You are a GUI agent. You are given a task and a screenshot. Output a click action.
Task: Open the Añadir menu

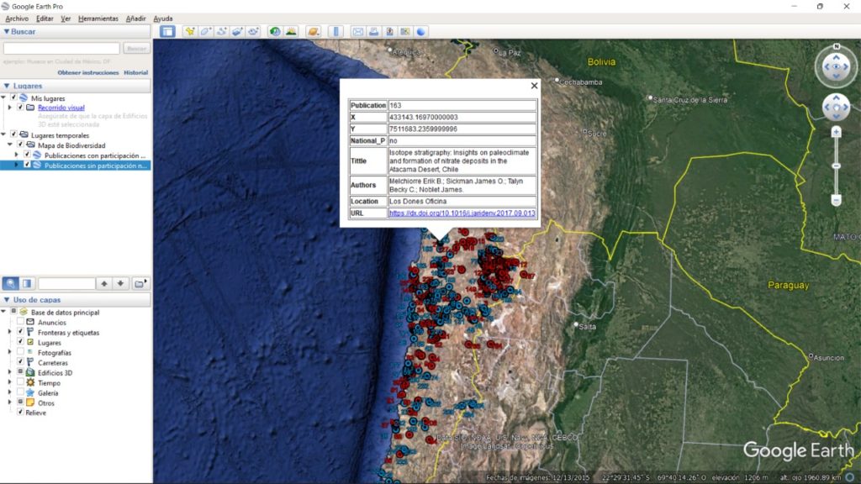135,18
